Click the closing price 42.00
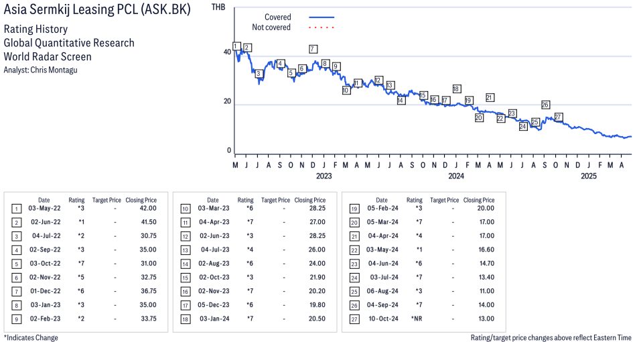 coord(147,208)
